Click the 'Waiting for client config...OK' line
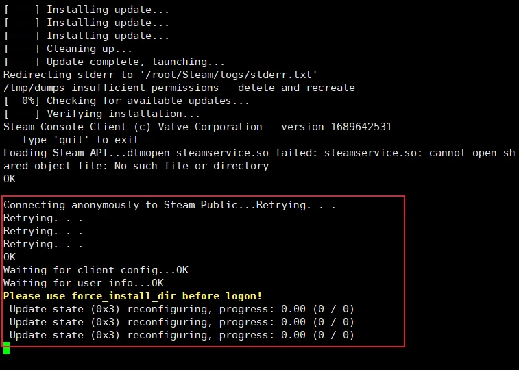The width and height of the screenshot is (519, 370). [95, 270]
